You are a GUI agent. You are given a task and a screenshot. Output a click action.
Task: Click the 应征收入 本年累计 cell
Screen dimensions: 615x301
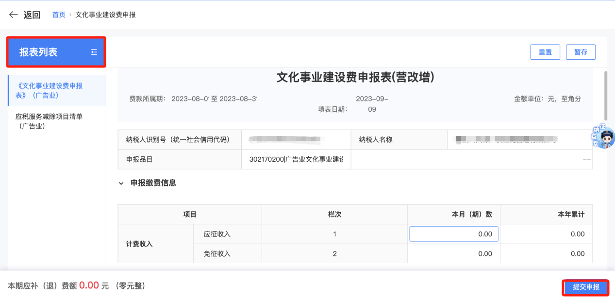click(x=546, y=234)
